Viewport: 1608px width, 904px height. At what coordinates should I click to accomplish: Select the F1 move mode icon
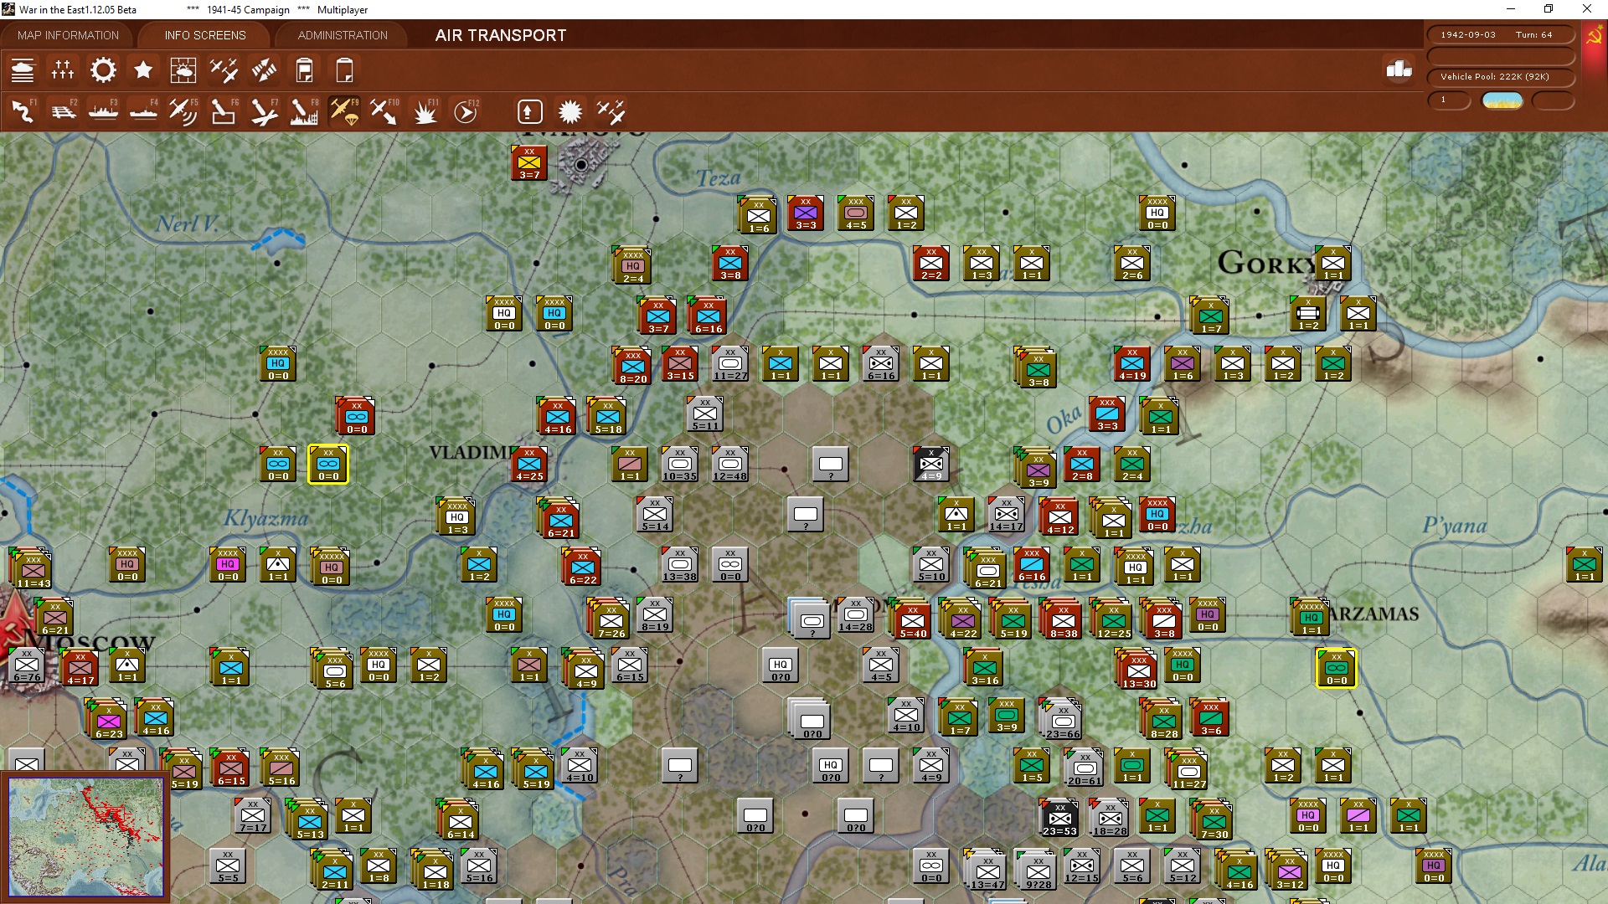[x=23, y=111]
